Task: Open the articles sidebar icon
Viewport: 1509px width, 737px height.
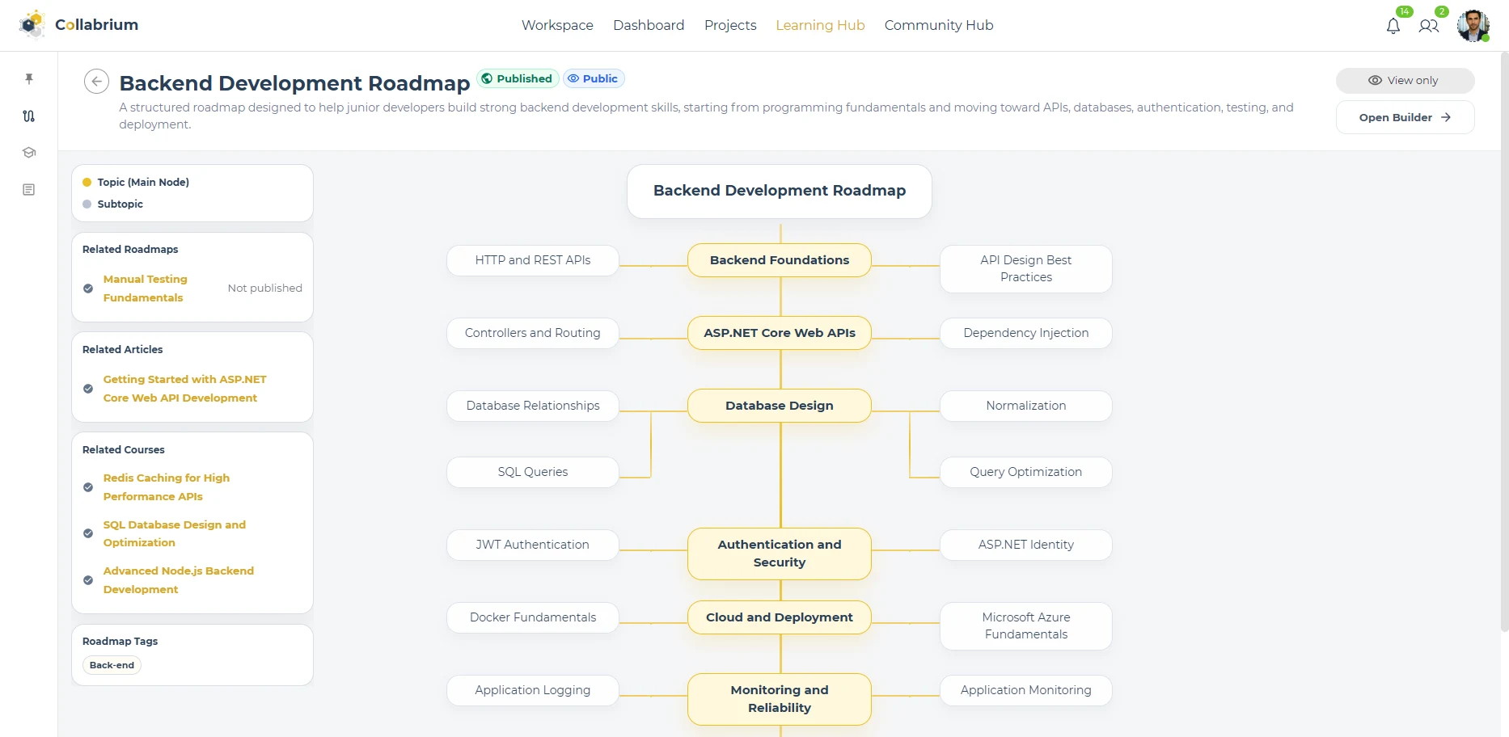Action: [29, 190]
